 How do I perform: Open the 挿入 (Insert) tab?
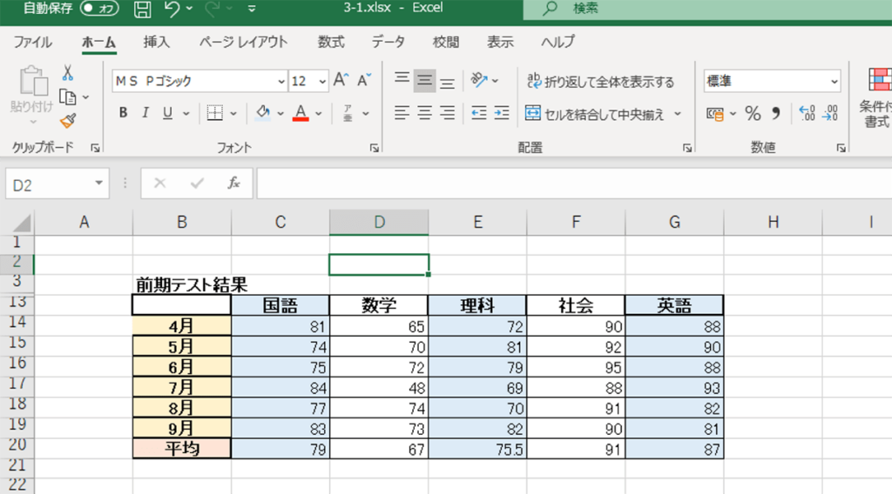click(157, 42)
